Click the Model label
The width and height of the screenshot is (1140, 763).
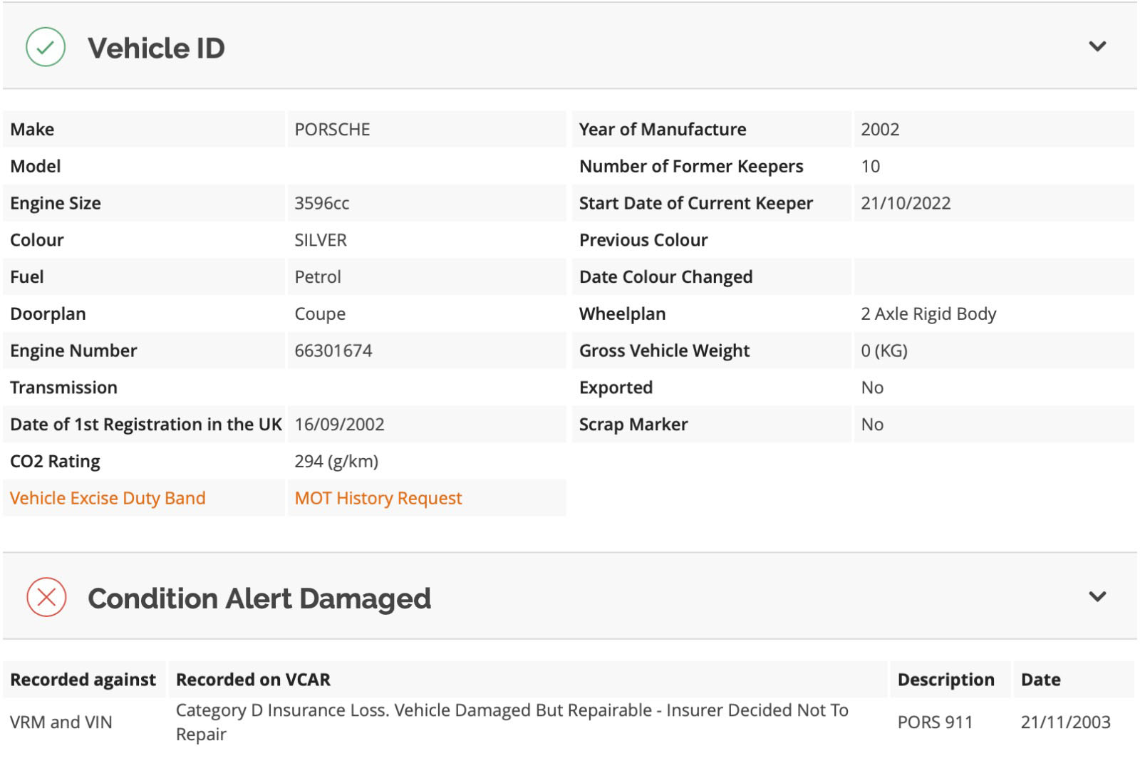[36, 166]
